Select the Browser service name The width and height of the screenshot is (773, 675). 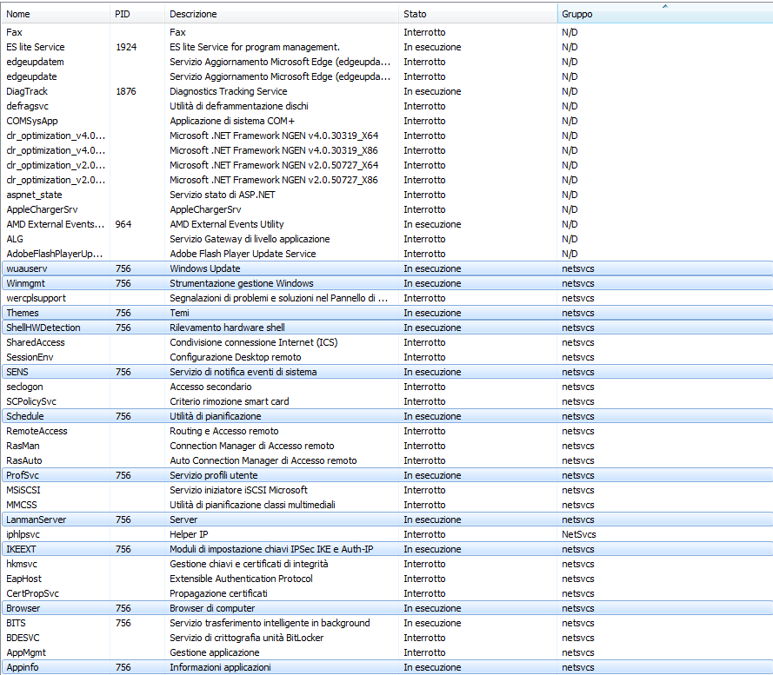point(23,609)
